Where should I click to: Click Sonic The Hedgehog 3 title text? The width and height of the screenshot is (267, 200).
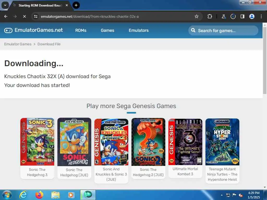(37, 172)
